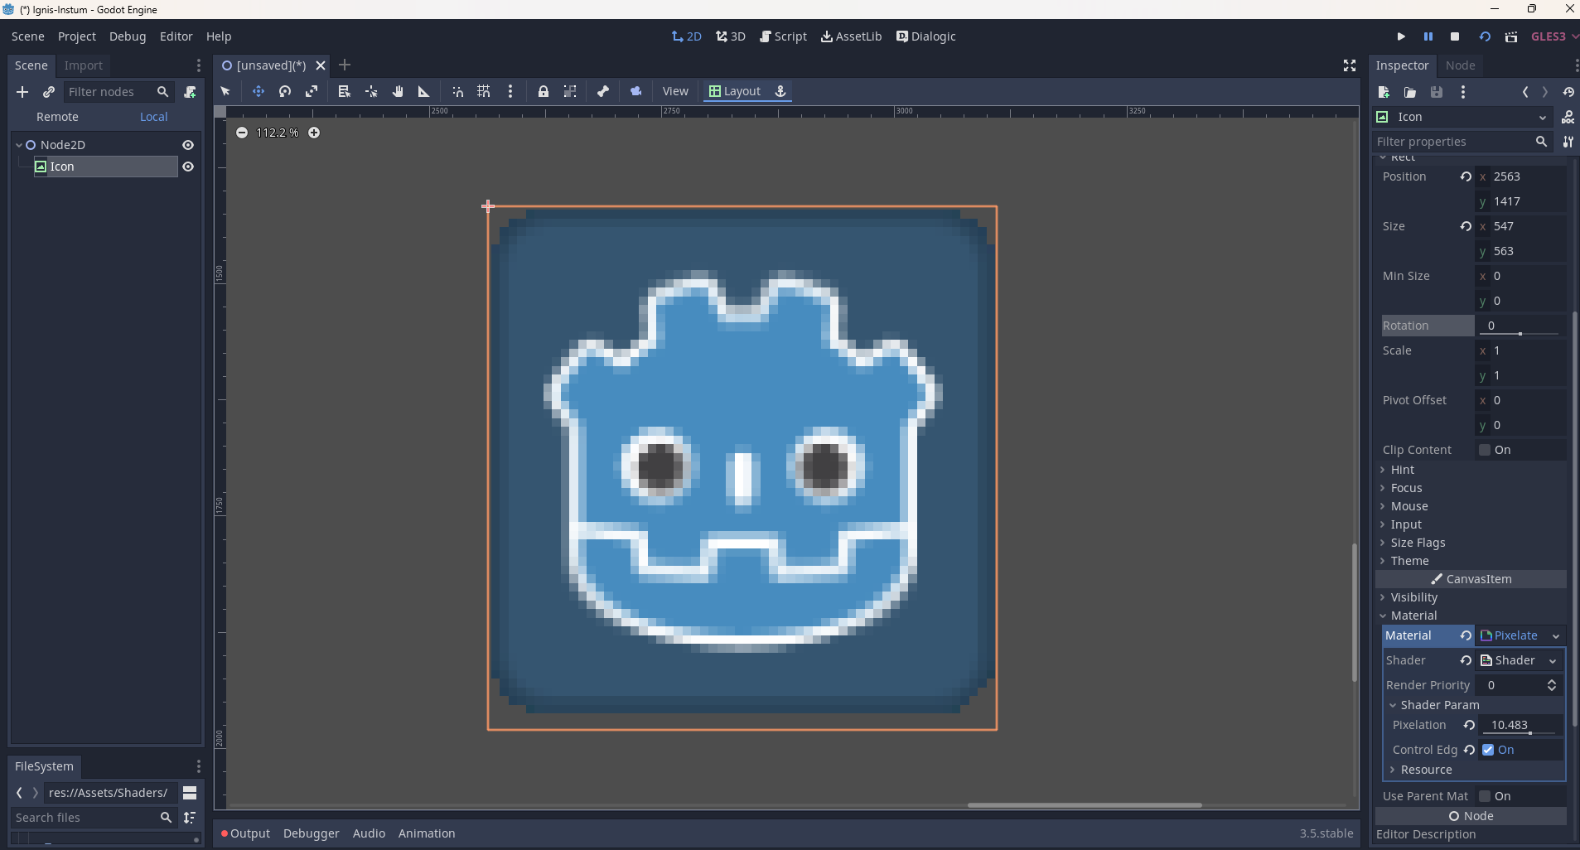1580x850 pixels.
Task: Open the Pixelate material dropdown
Action: pyautogui.click(x=1520, y=635)
